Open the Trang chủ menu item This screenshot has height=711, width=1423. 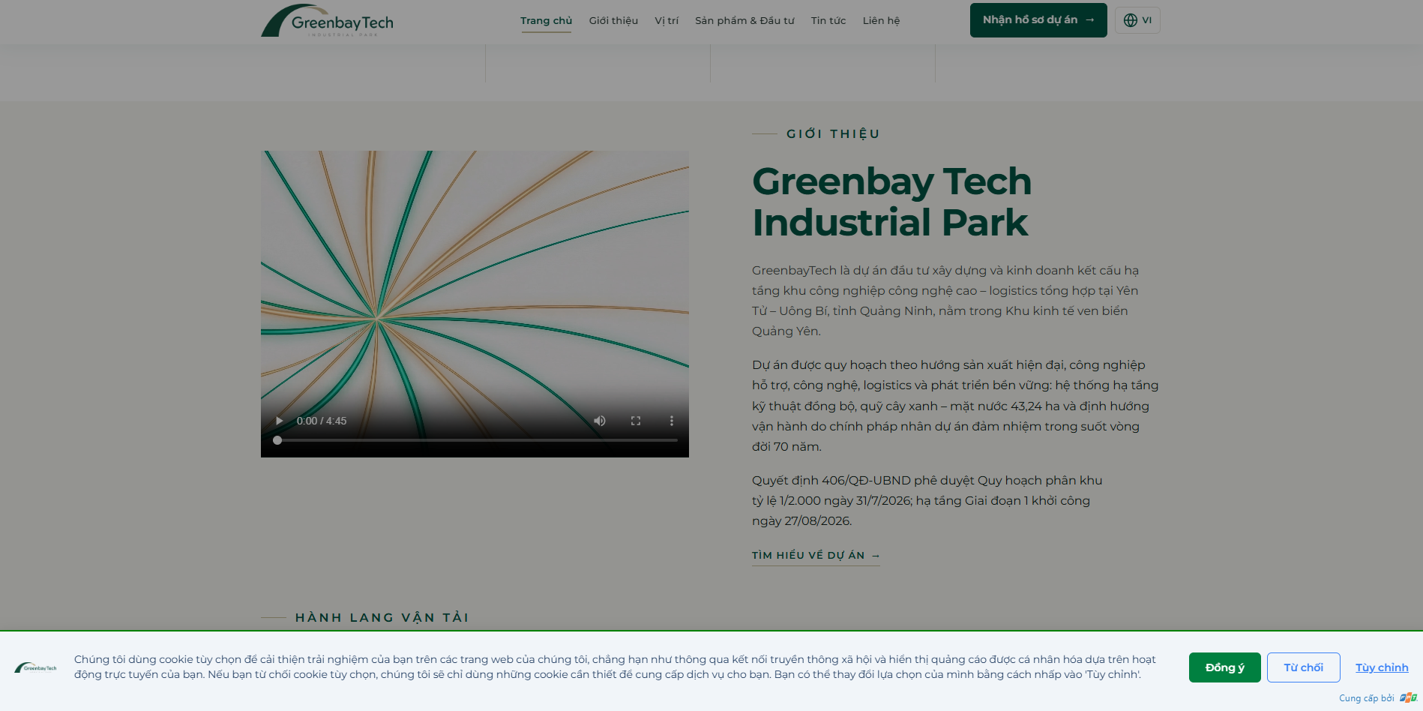click(546, 20)
